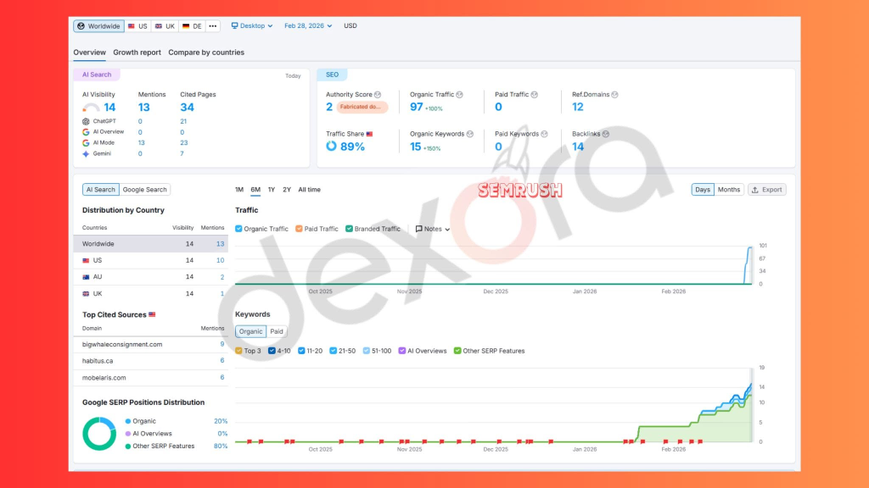Select the US row in country table
Image resolution: width=869 pixels, height=488 pixels.
151,261
